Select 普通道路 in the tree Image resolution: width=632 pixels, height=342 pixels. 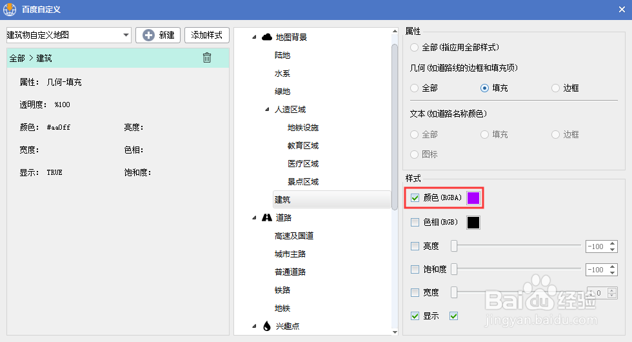(290, 272)
